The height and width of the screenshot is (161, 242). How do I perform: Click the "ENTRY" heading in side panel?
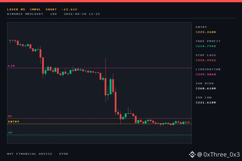(x=201, y=27)
